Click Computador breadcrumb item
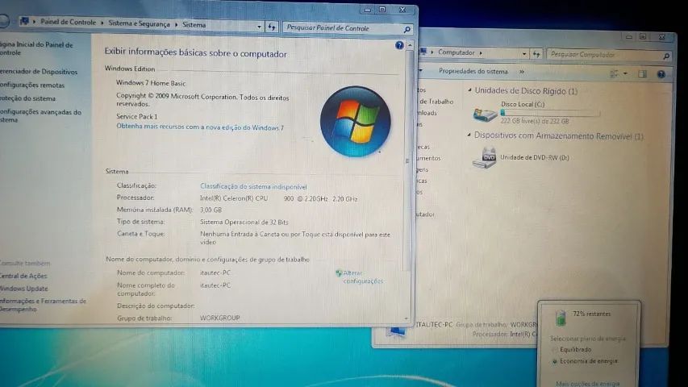 pos(457,52)
